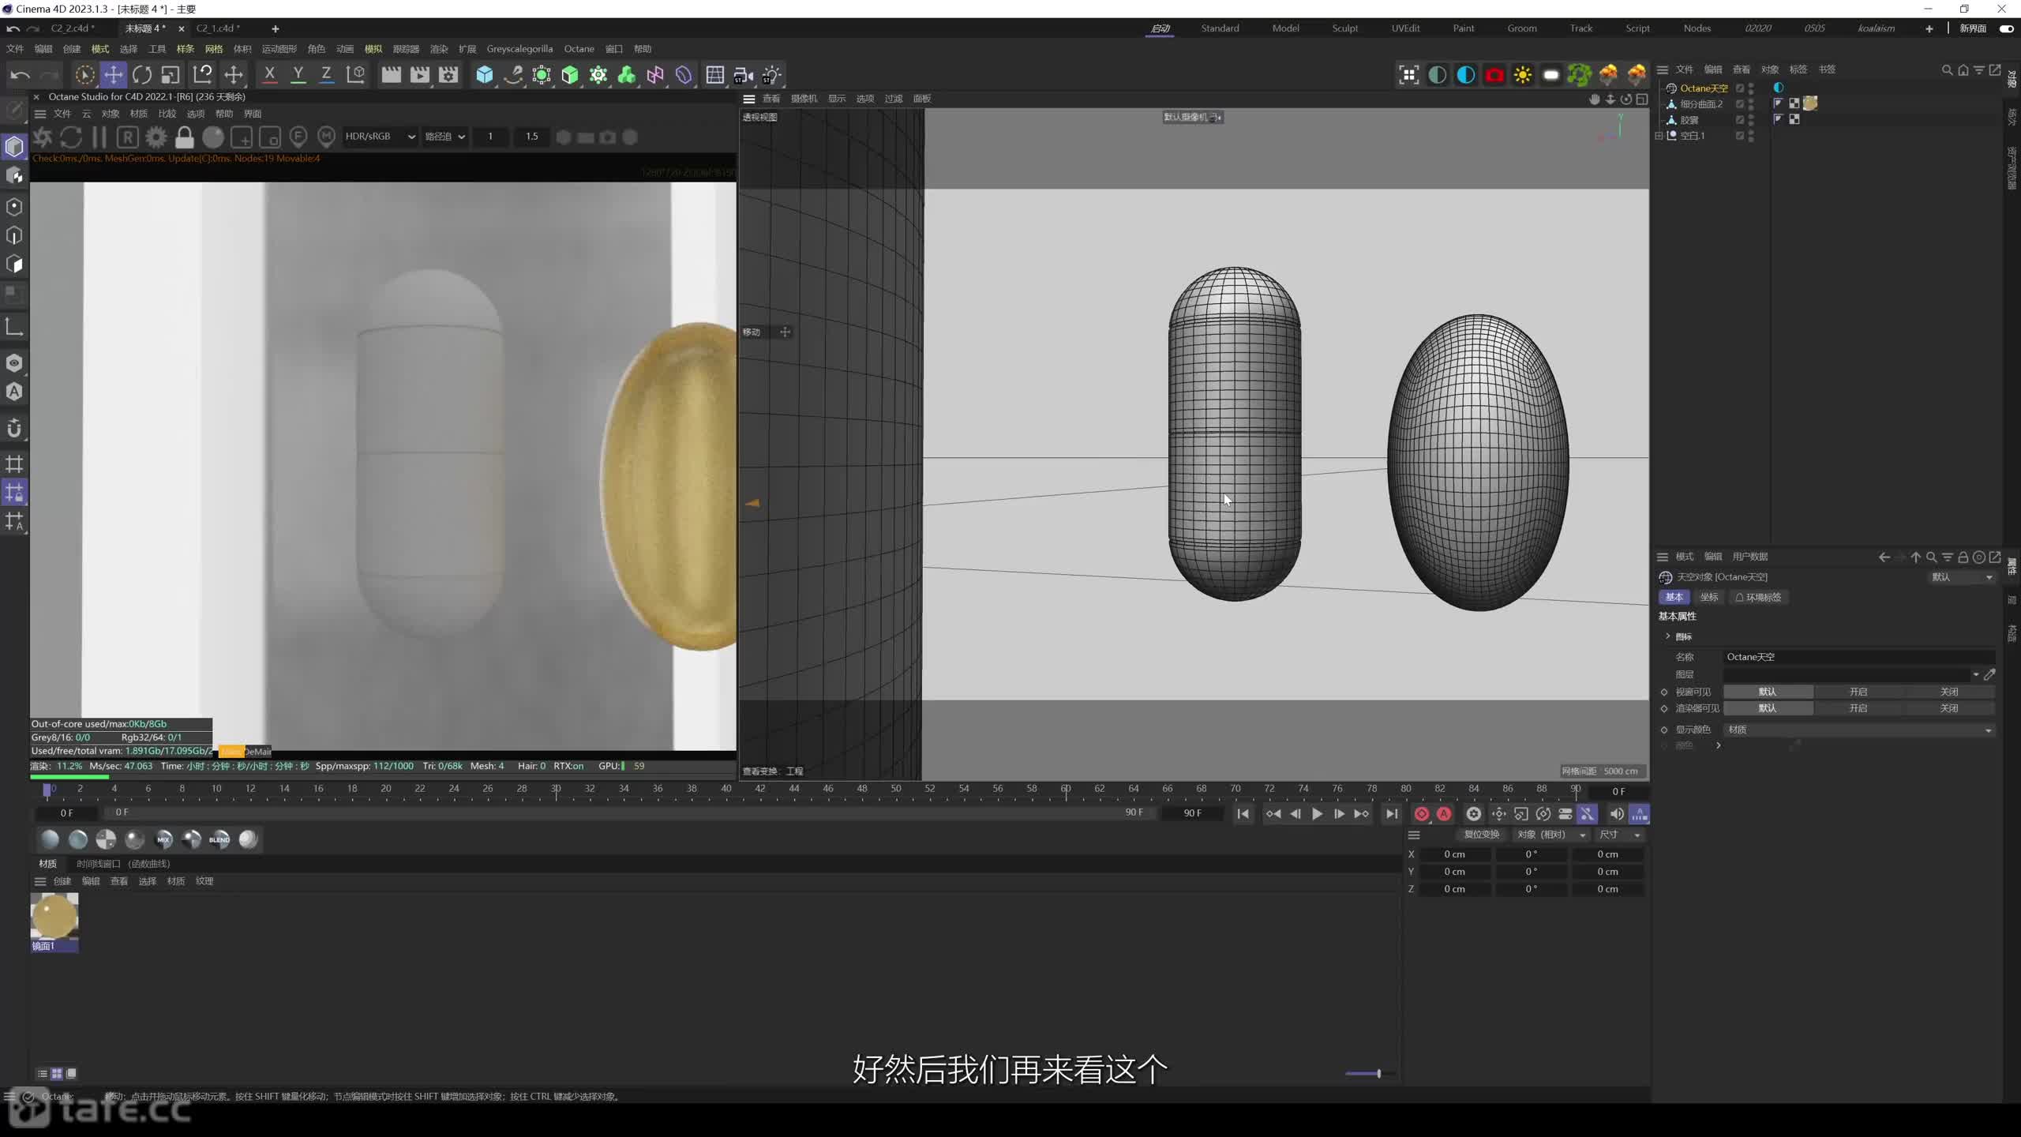
Task: Toggle 新界面 new layout switch
Action: pos(2006,28)
